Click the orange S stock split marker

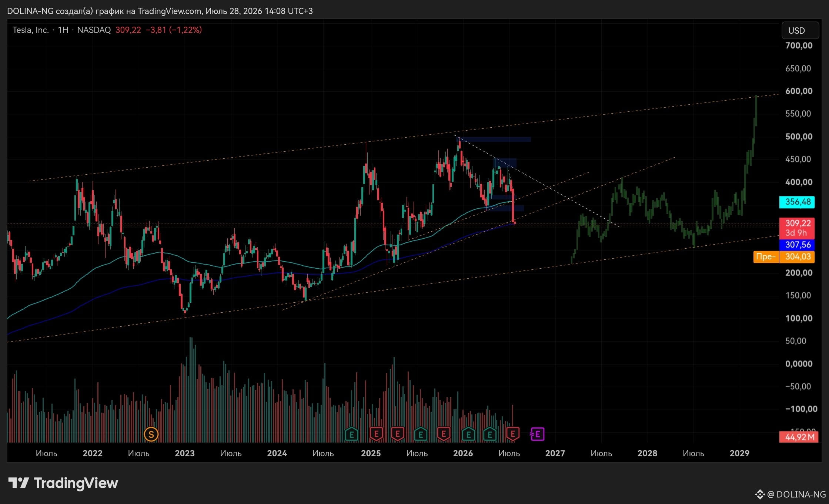pos(151,434)
